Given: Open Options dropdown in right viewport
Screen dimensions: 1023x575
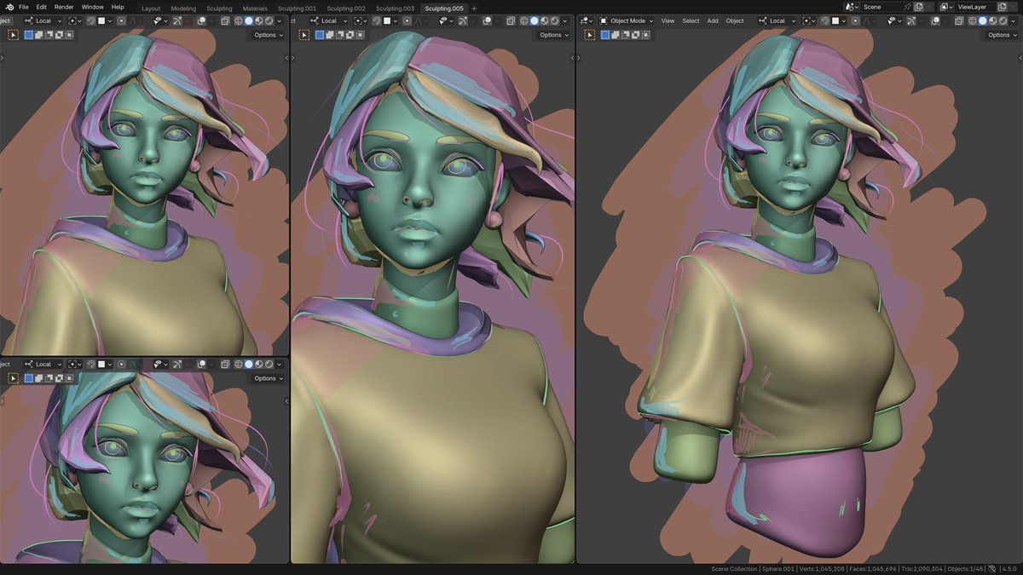Looking at the screenshot, I should pos(1003,35).
